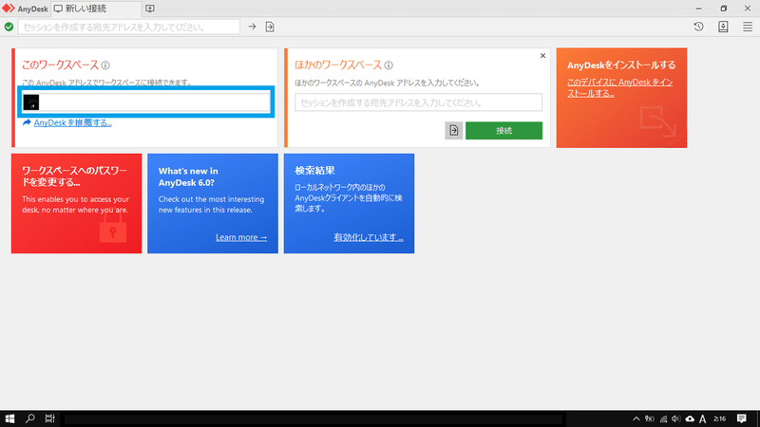Click このデバイスに AnyDesk をインストールする link

(x=620, y=87)
